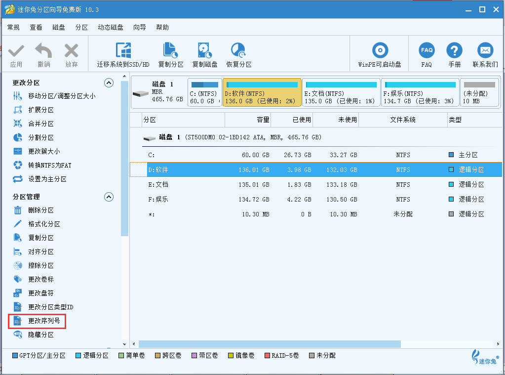Open the 复制磁盘 toolbar wizard

coord(204,55)
